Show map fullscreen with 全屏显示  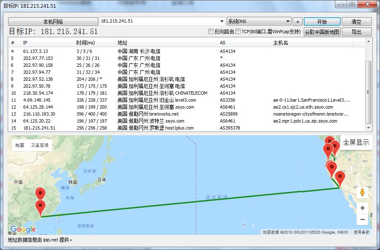[356, 143]
